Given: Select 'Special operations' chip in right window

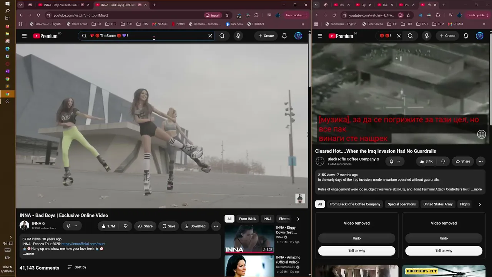Looking at the screenshot, I should pyautogui.click(x=402, y=204).
